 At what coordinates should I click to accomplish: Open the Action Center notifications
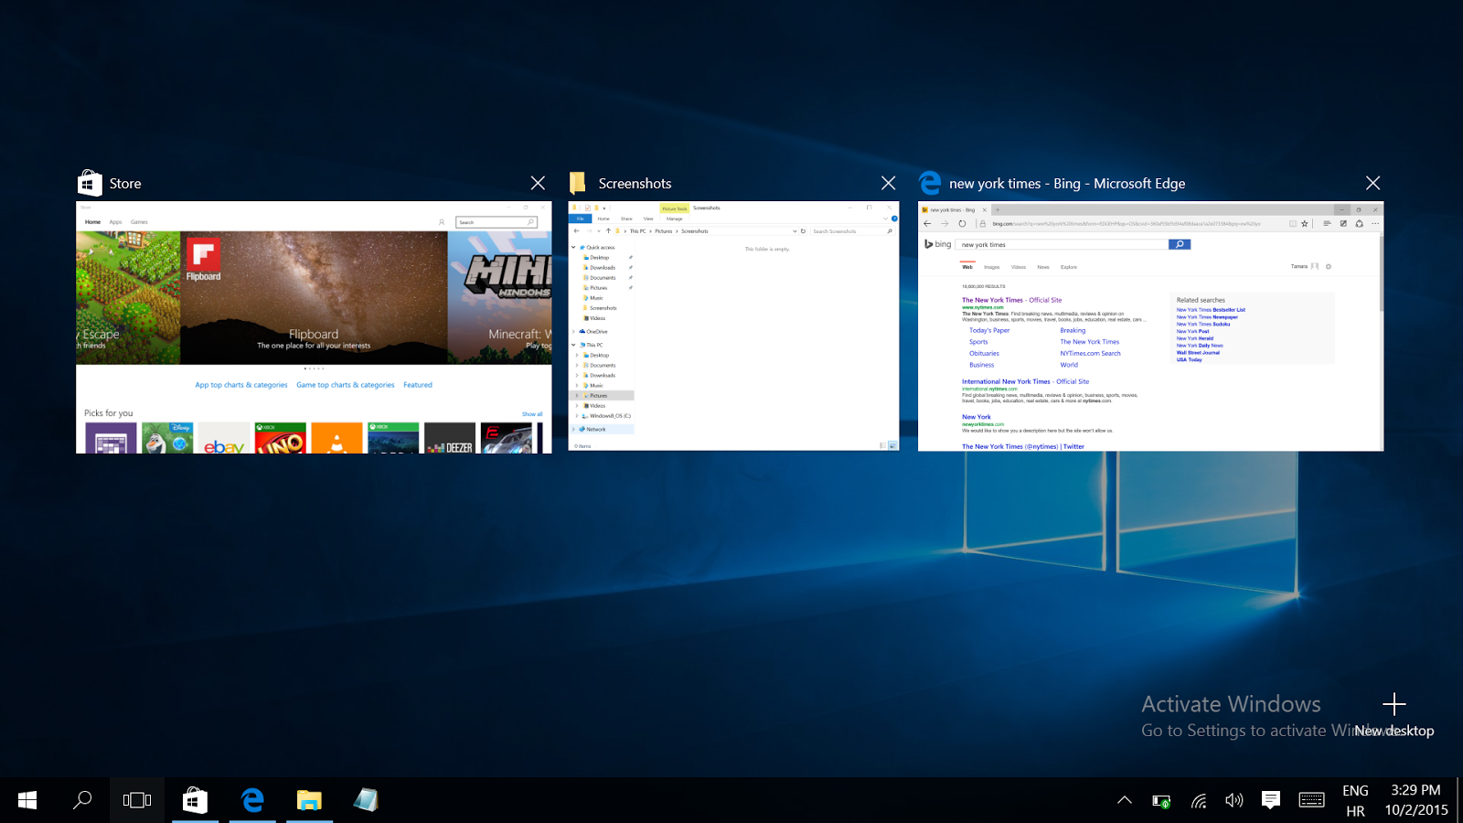1270,800
